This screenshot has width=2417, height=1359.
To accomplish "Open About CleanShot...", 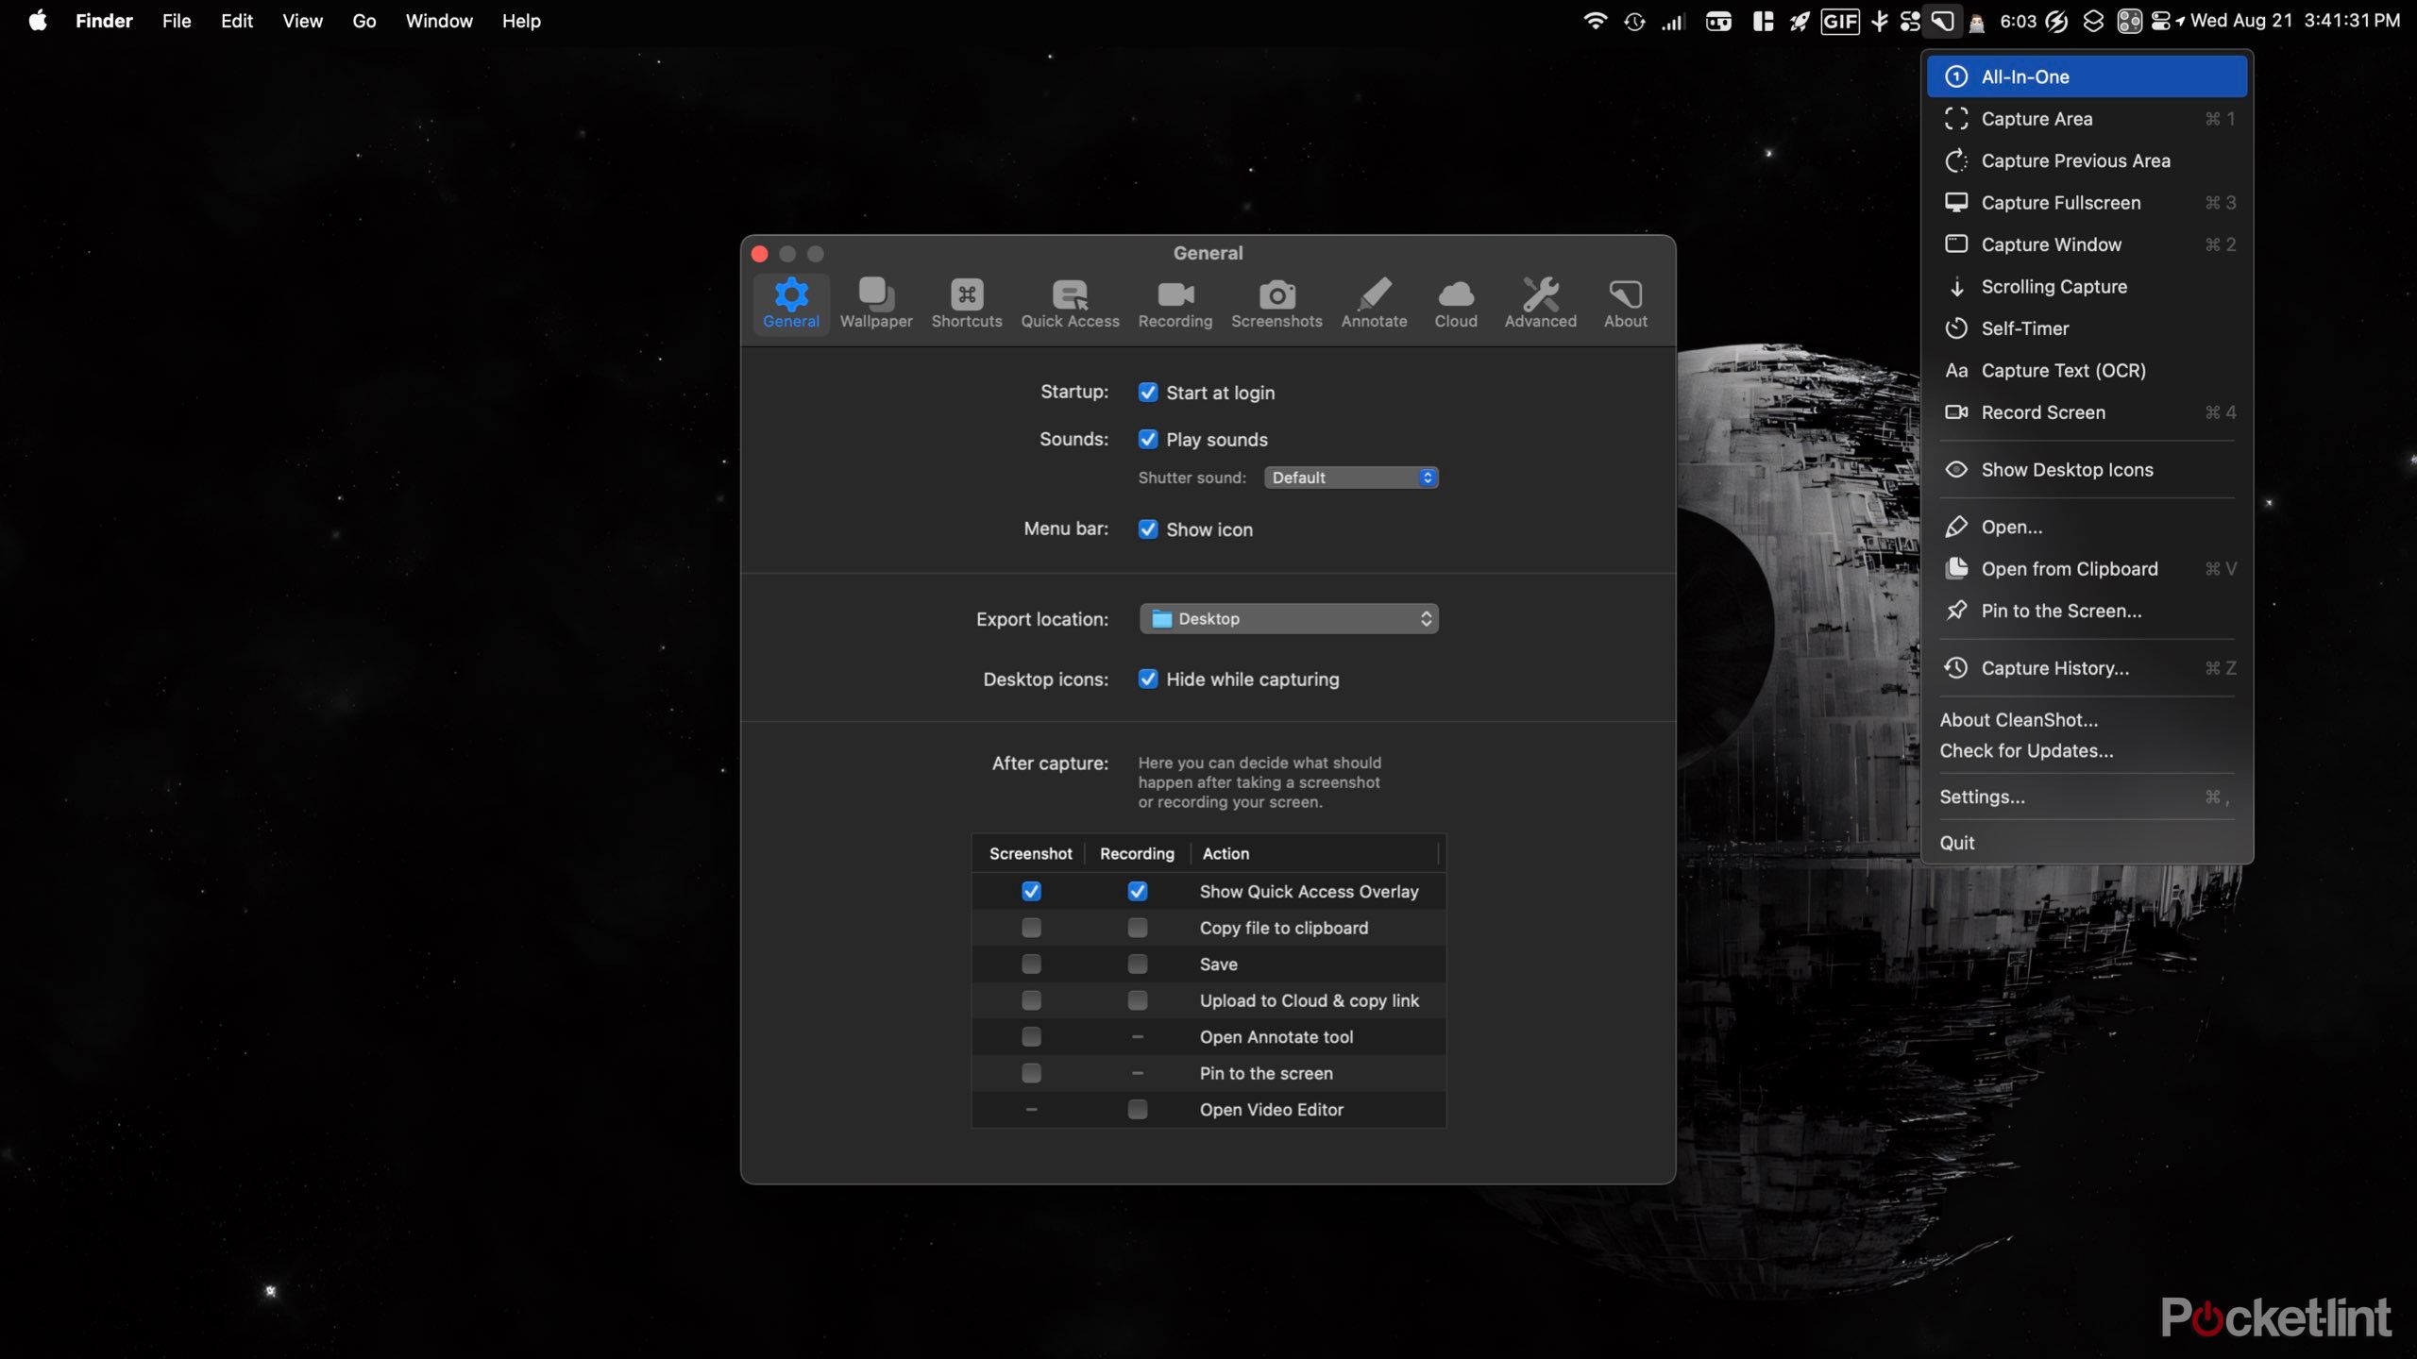I will (2087, 720).
